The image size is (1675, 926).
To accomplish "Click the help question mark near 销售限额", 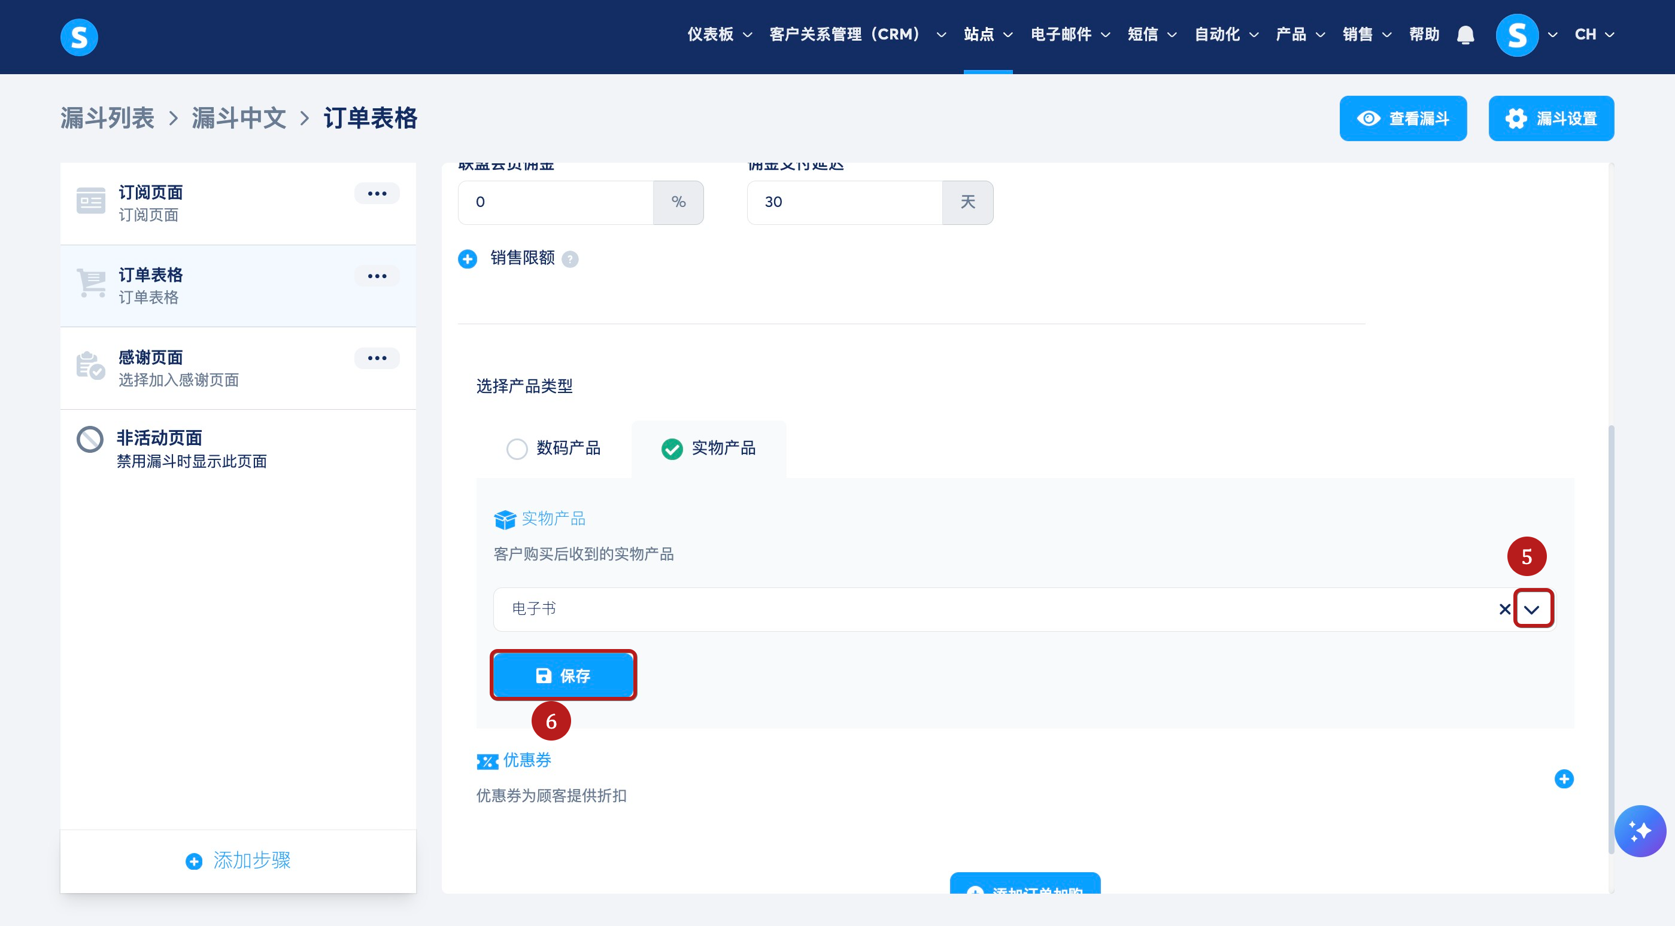I will [569, 259].
